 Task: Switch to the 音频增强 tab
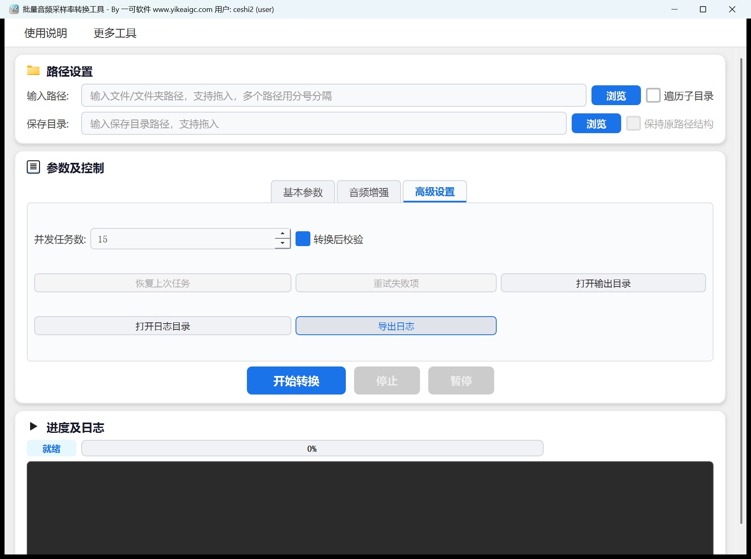pos(369,192)
